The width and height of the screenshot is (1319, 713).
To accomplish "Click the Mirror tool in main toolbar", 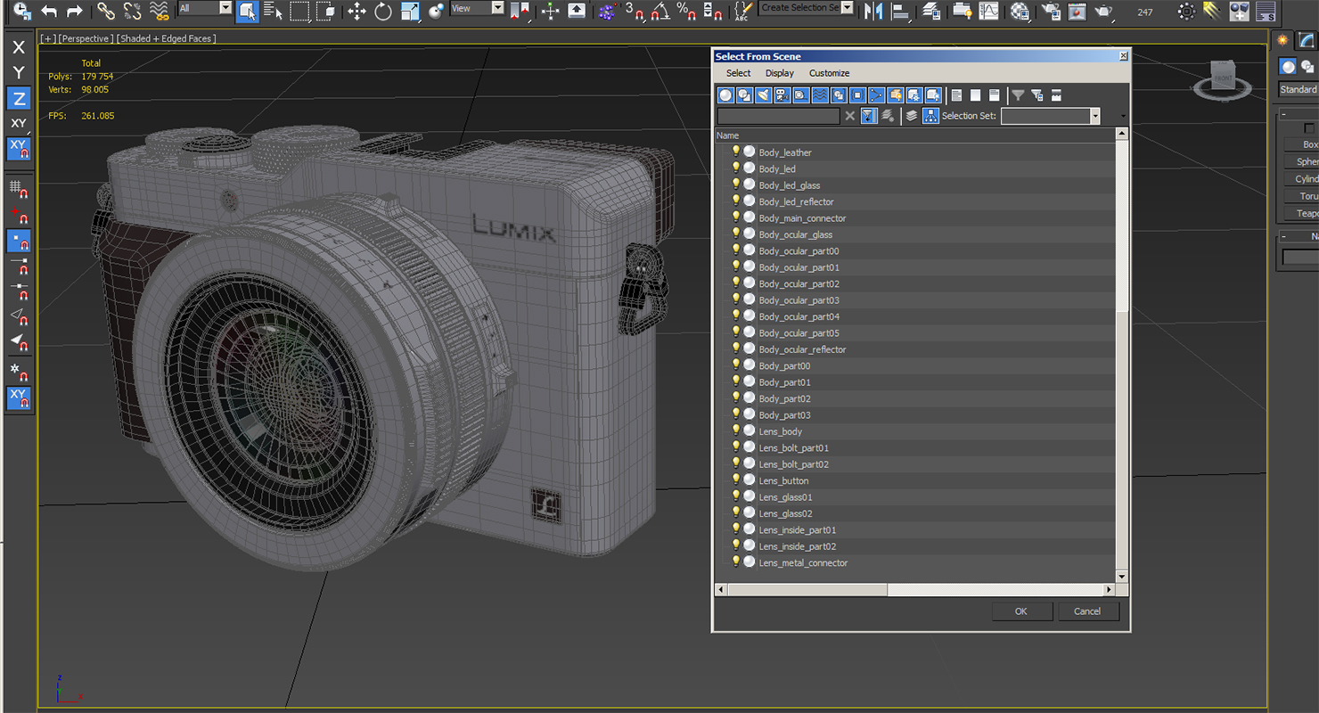I will click(874, 11).
